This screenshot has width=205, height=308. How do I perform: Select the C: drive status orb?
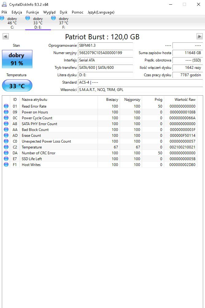(2, 18)
